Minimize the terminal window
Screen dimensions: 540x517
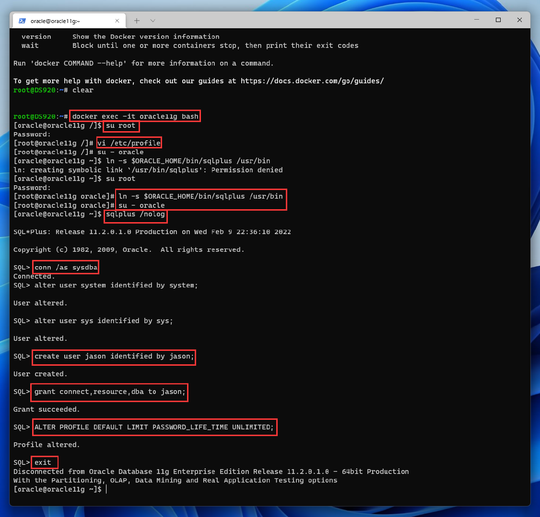[477, 20]
